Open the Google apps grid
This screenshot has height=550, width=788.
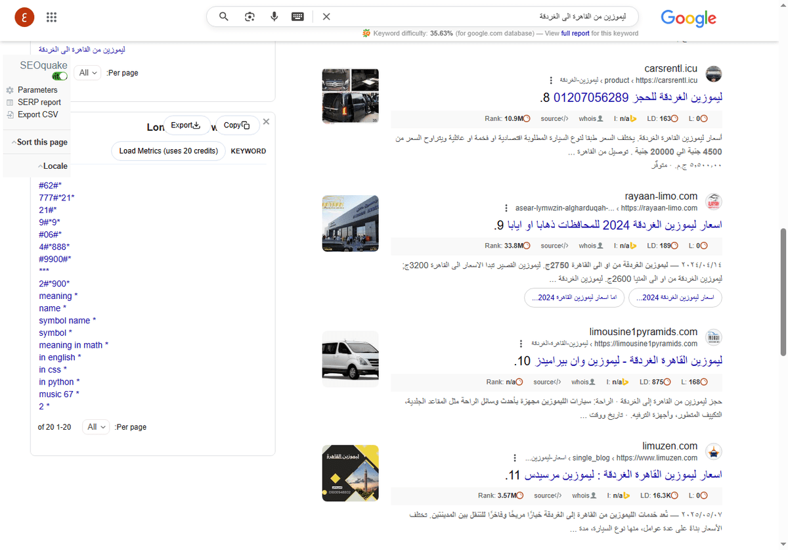(x=51, y=16)
